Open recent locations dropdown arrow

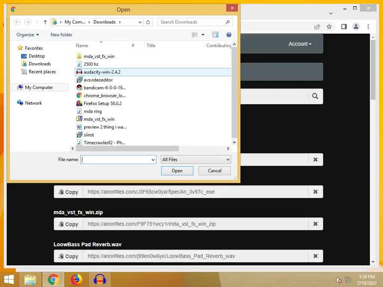[37, 22]
